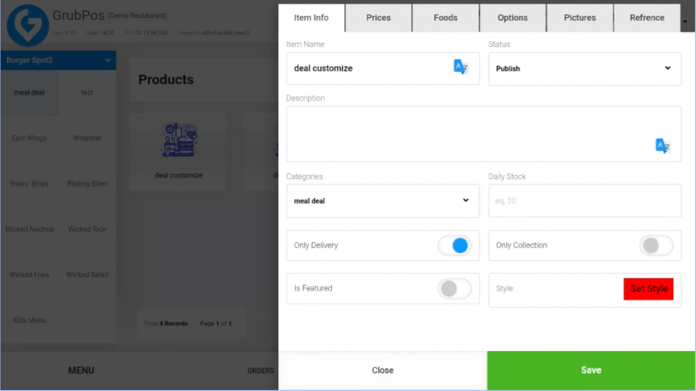The image size is (696, 391).
Task: Switch to the Prices tab
Action: pos(378,18)
